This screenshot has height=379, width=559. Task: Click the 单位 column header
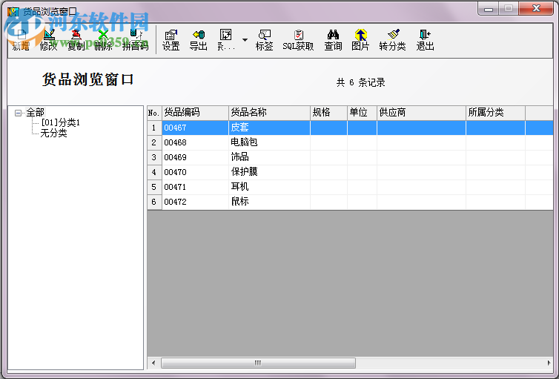click(362, 113)
